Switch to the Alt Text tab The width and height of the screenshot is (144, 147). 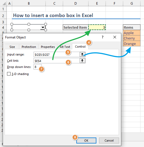[x=65, y=47]
